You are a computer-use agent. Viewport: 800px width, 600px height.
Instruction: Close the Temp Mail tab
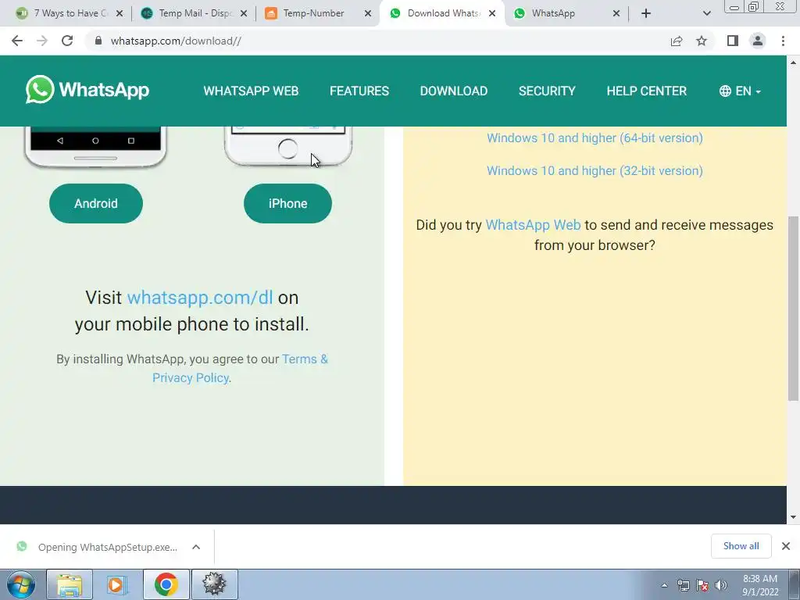pos(244,13)
